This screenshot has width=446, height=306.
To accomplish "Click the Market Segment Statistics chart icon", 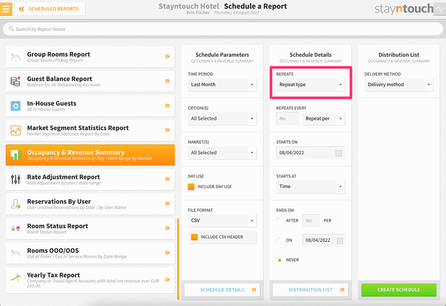I will tap(16, 130).
